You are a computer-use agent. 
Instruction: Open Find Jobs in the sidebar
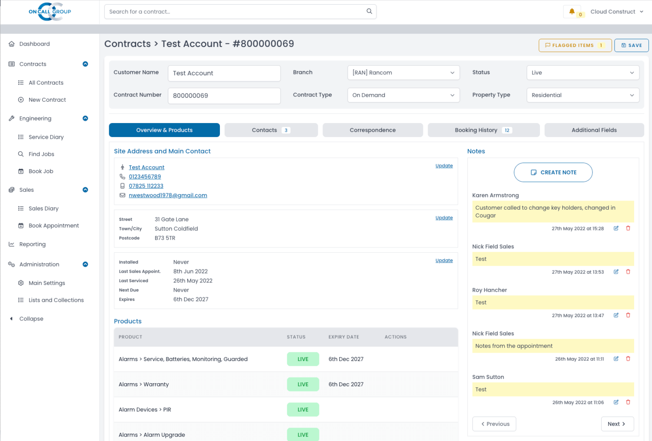tap(41, 154)
